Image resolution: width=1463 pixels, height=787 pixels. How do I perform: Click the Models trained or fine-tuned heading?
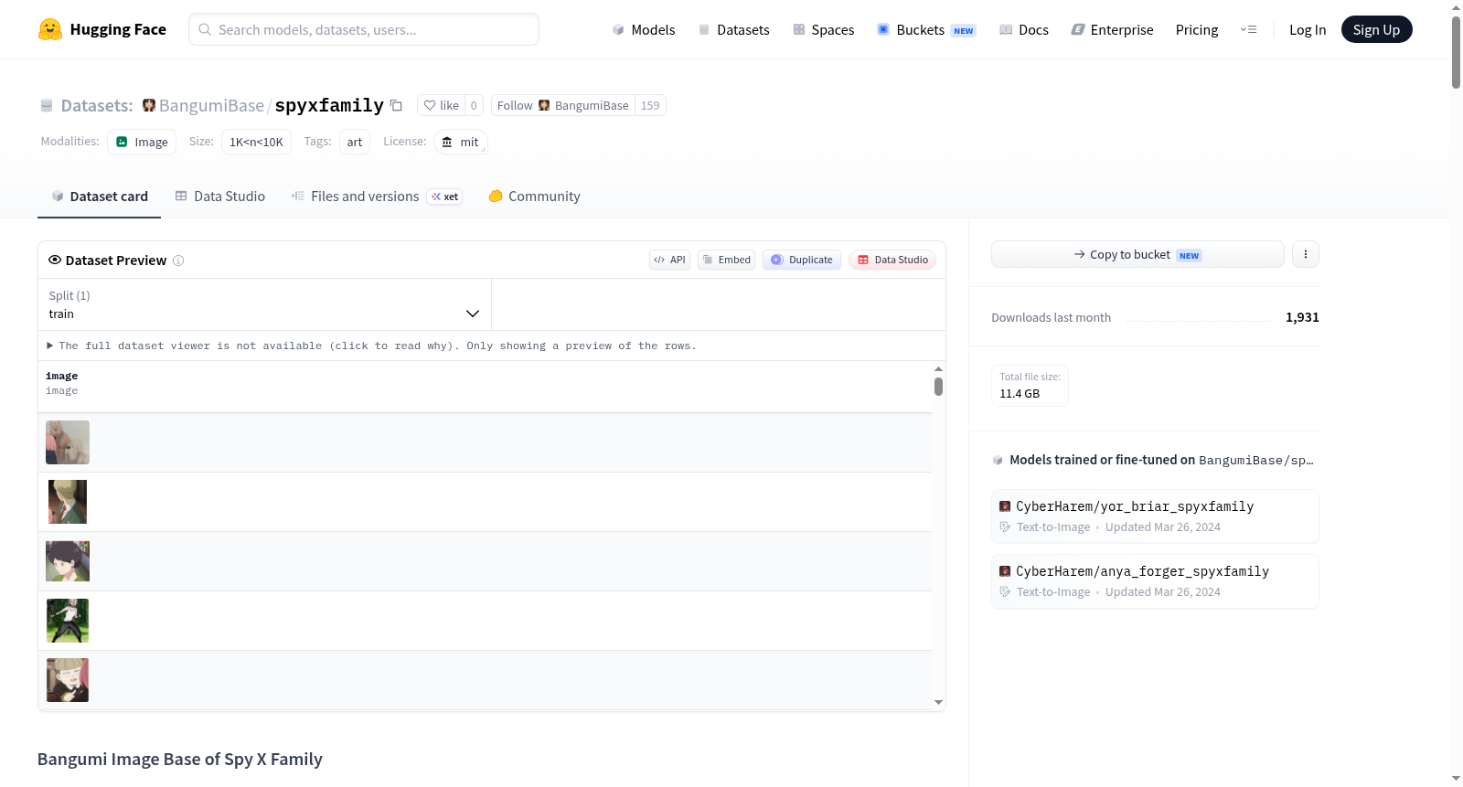click(1161, 460)
